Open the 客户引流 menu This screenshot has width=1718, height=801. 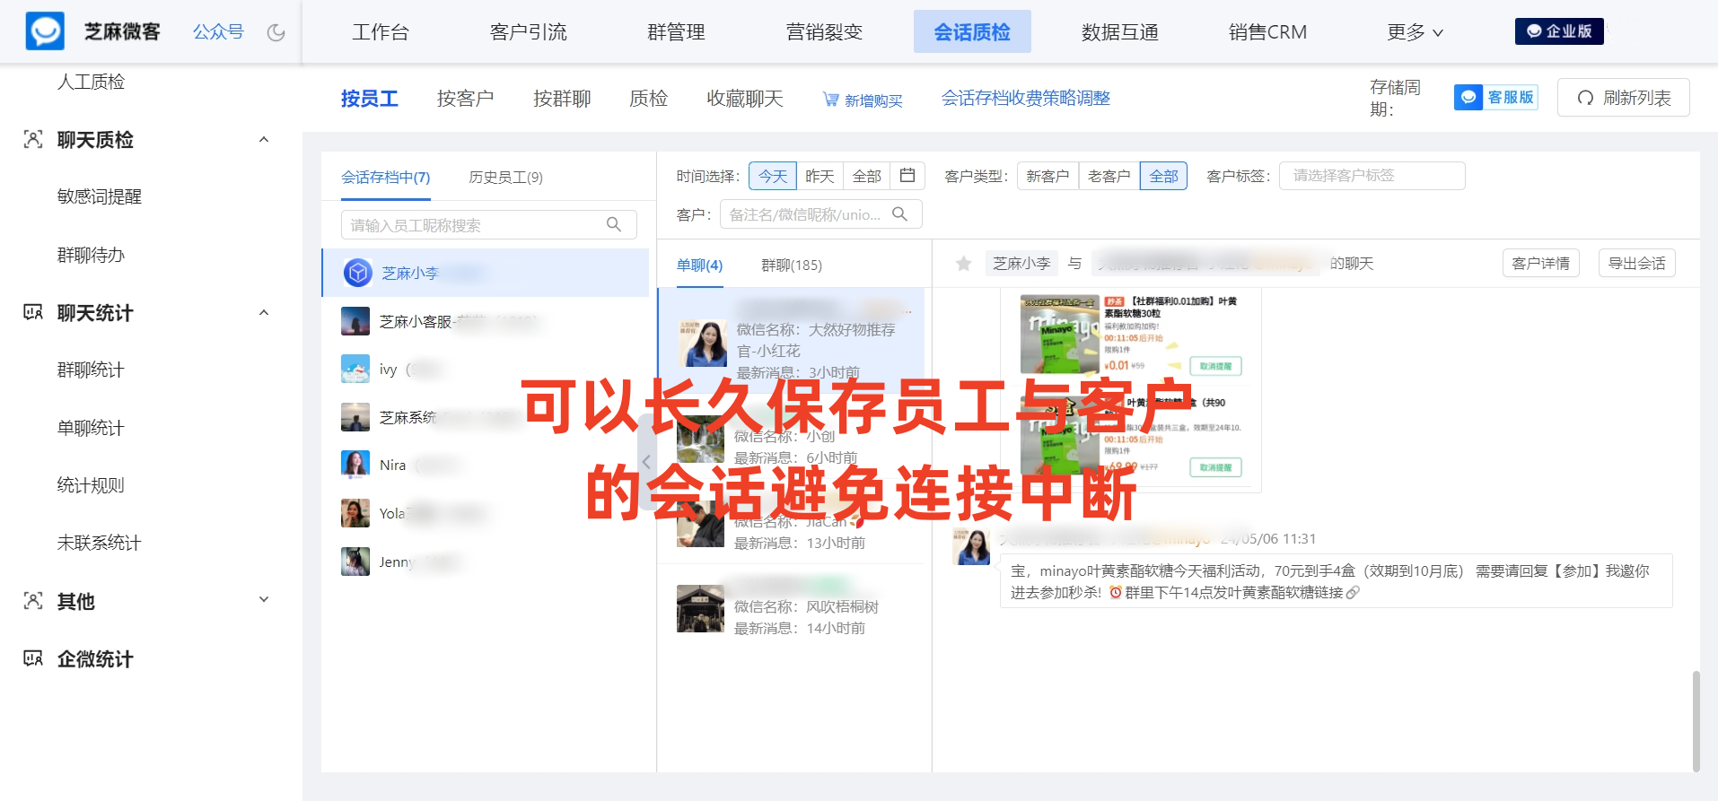point(528,32)
